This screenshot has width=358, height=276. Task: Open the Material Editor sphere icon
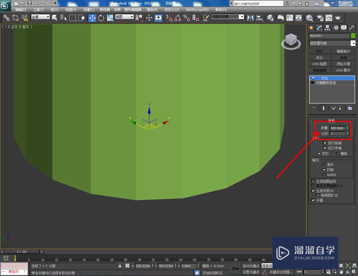coord(309,18)
